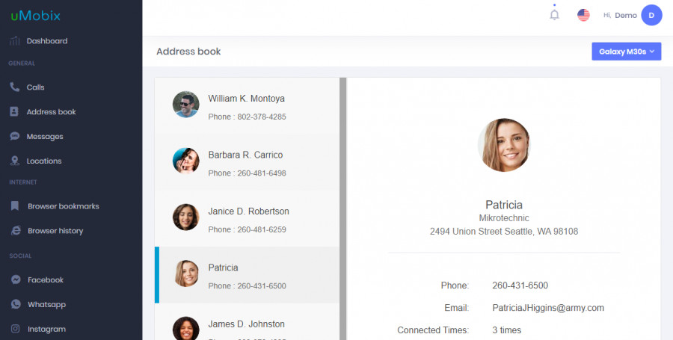Click the Messages speech bubble icon

[x=15, y=136]
